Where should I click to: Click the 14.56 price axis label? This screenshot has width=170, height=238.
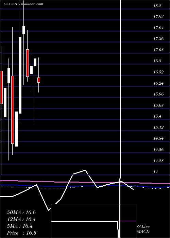[158, 150]
